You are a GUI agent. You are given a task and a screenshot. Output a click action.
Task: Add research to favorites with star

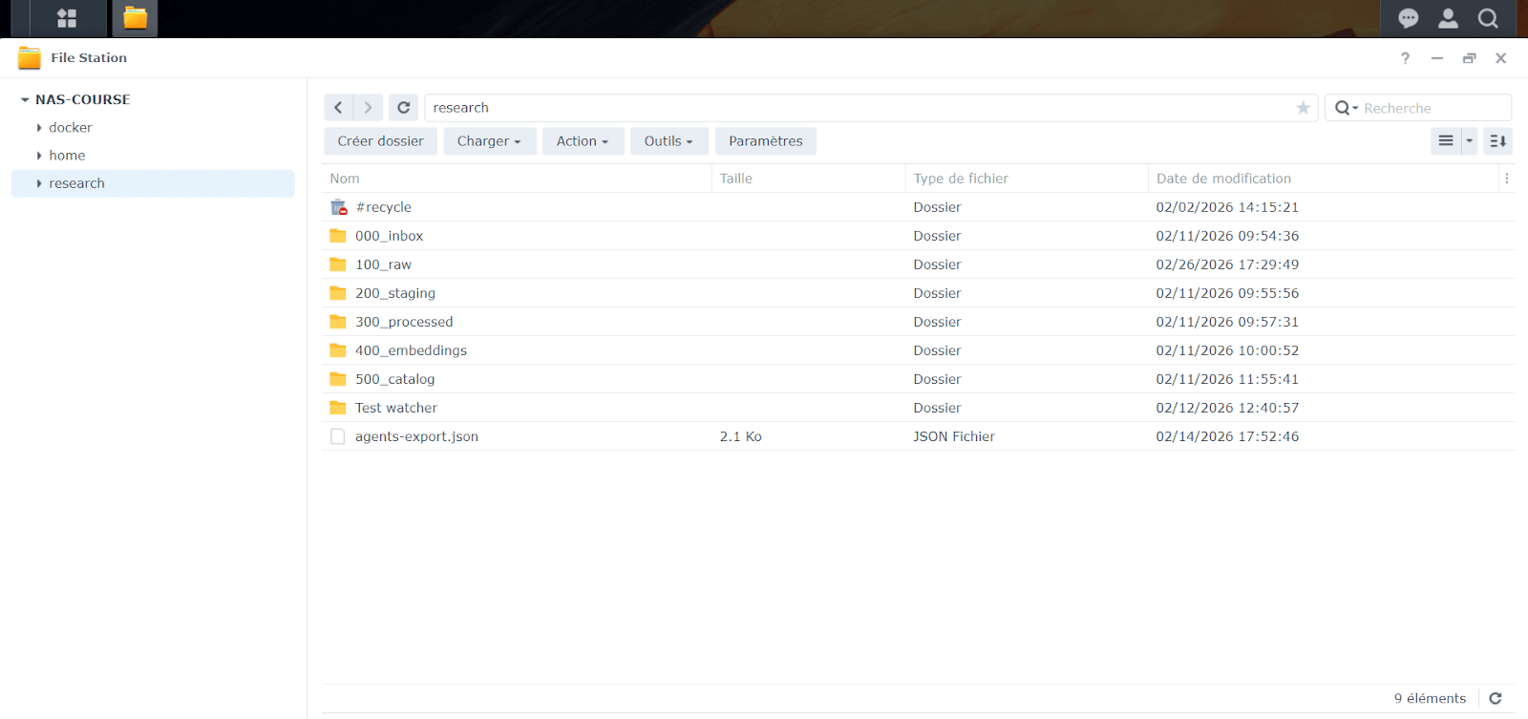pos(1303,108)
